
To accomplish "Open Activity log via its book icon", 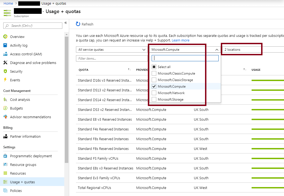I will 5,45.
